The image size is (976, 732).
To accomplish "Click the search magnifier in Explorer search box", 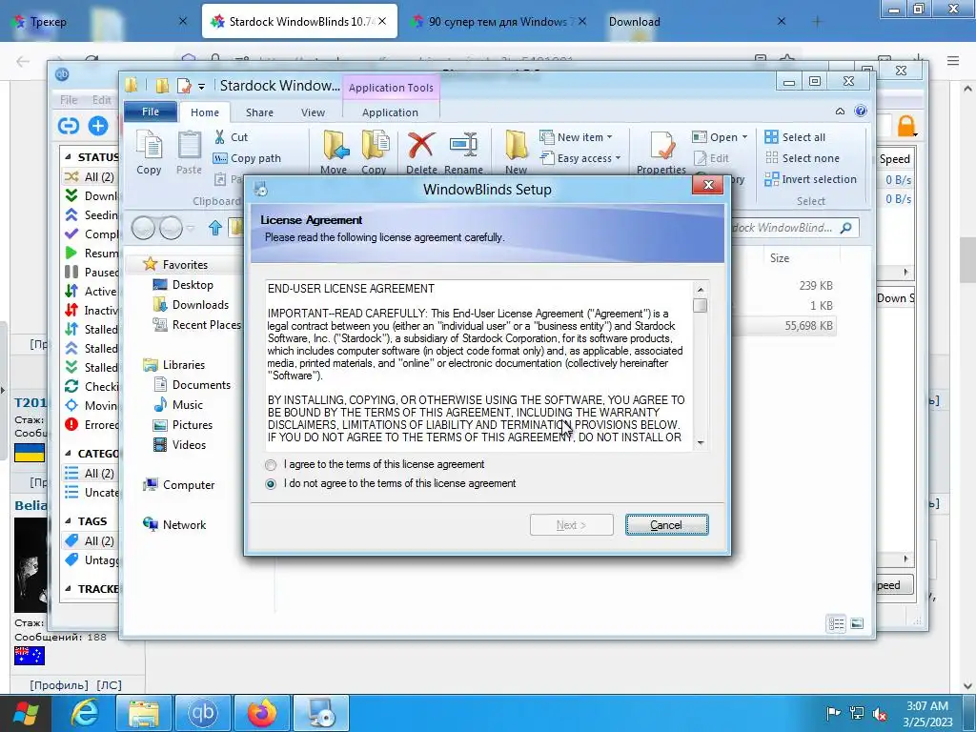I will [x=845, y=228].
